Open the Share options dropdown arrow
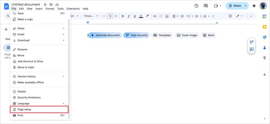This screenshot has width=270, height=124. 246,6
